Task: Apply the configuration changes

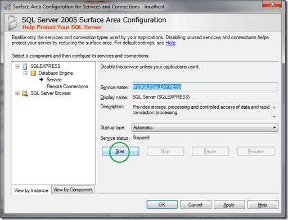Action: (229, 205)
